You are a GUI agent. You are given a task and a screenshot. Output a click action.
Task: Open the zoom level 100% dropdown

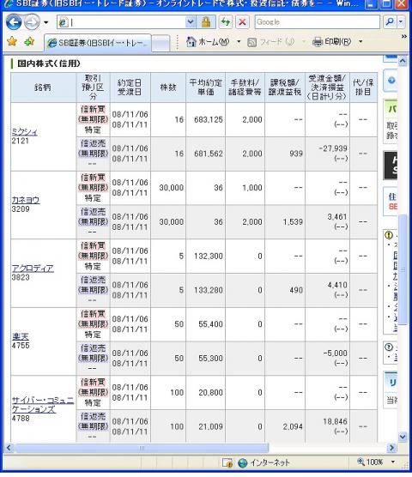pos(393,462)
